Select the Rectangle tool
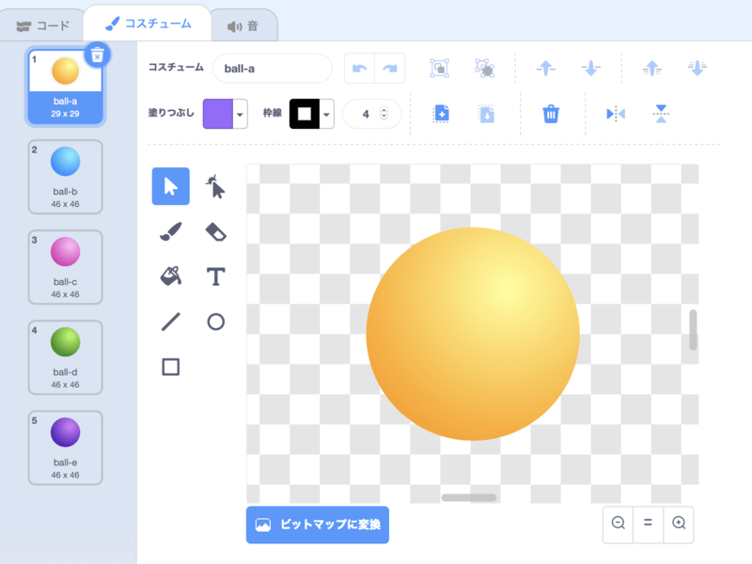 click(x=170, y=367)
